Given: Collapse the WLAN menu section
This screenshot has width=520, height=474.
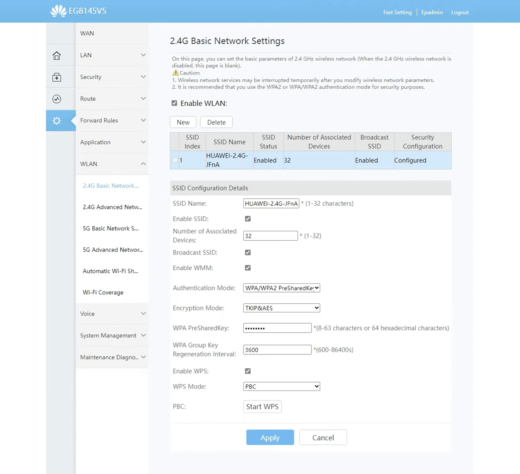Looking at the screenshot, I should [112, 164].
